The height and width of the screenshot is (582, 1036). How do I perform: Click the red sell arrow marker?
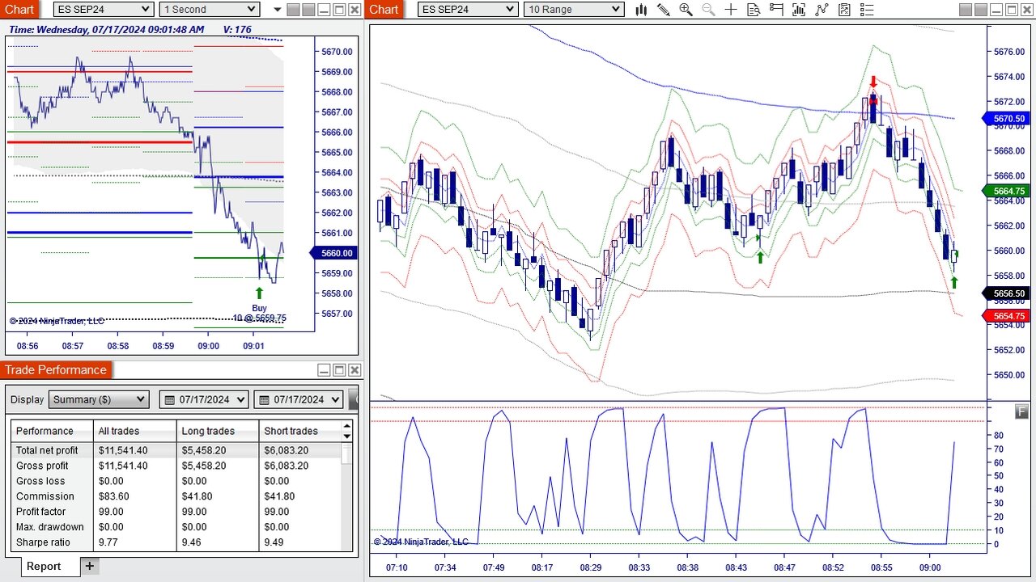(873, 82)
